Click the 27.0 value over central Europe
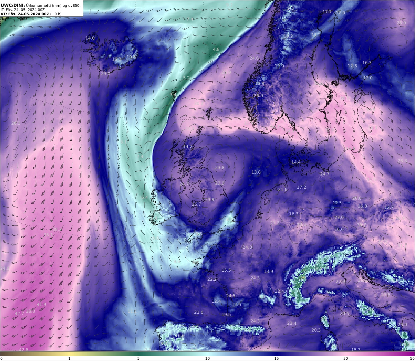Screen dimensions: 415x361 [x=339, y=217]
